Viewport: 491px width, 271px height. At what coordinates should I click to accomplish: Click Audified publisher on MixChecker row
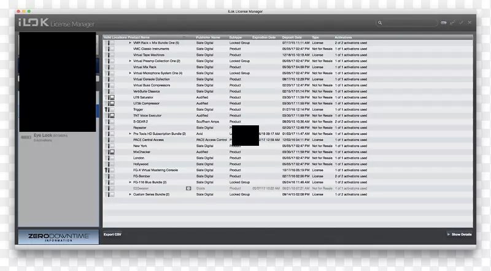pyautogui.click(x=202, y=152)
